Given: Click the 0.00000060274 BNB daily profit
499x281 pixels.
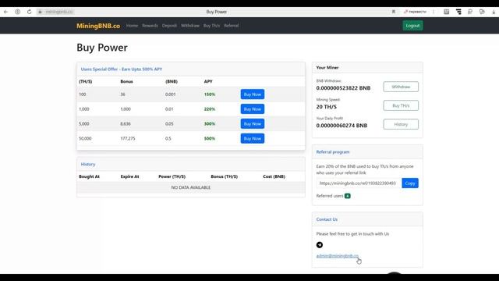Looking at the screenshot, I should (342, 126).
